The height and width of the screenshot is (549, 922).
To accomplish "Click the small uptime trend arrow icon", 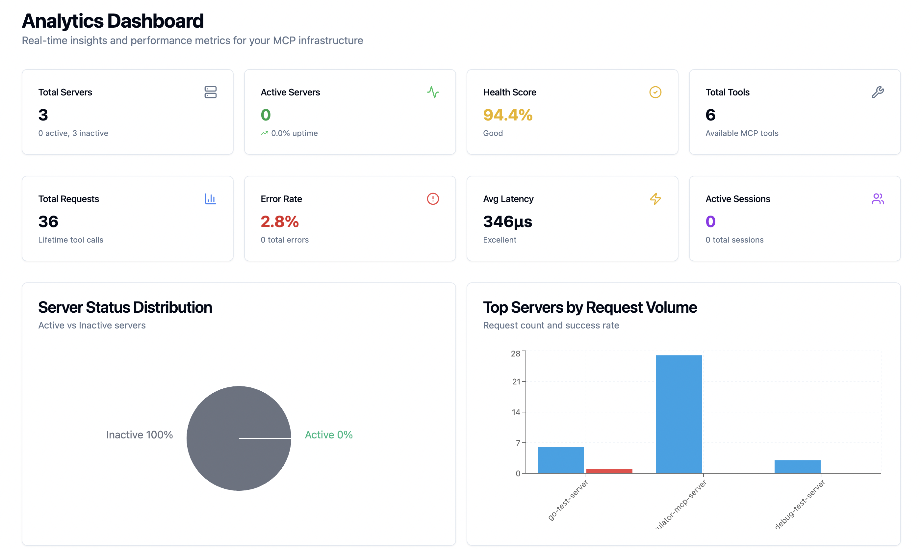I will pos(264,133).
